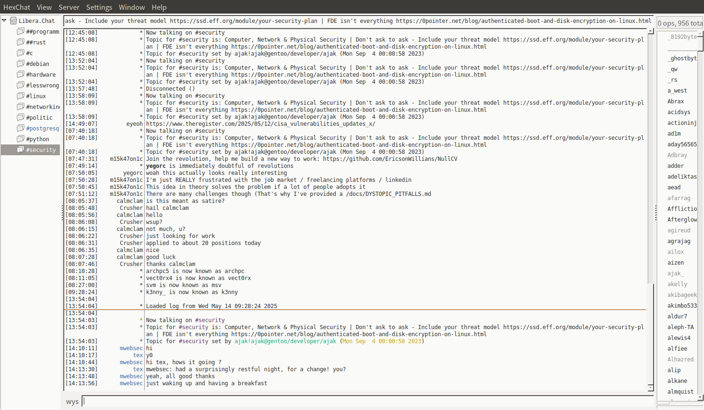Select user acidsys in the user list
Viewport: 704px width, 410px height.
679,112
